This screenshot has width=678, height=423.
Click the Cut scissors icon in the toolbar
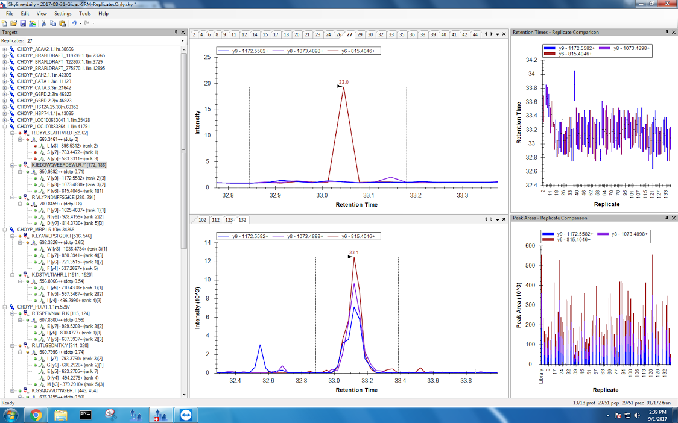pos(44,23)
